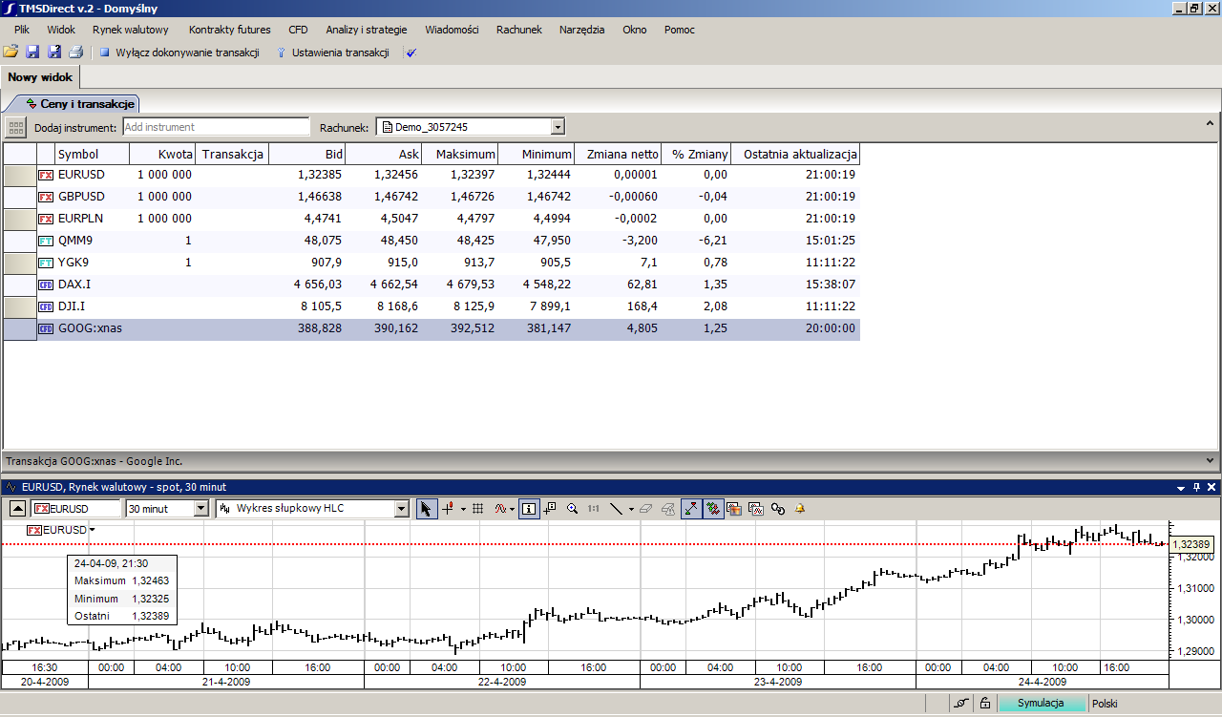Click the blue checkmark toolbar icon
The height and width of the screenshot is (717, 1222).
pos(411,53)
